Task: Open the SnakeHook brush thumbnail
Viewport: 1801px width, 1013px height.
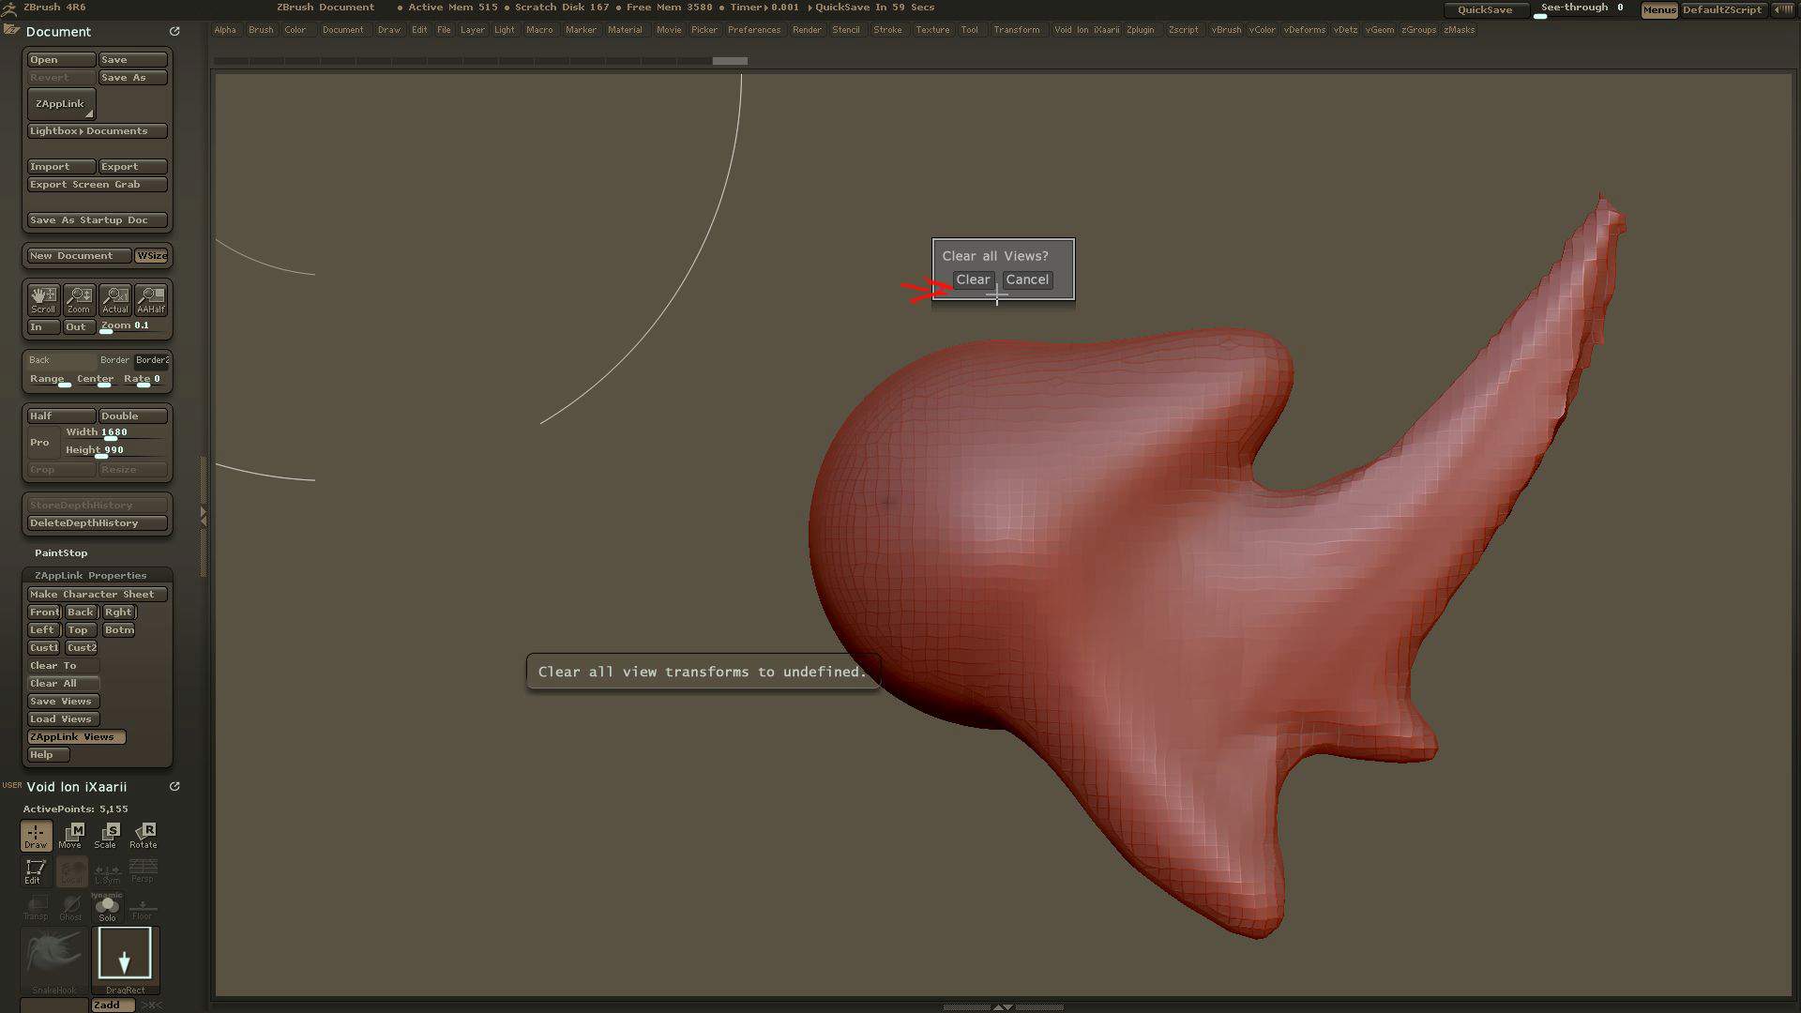Action: pyautogui.click(x=54, y=960)
